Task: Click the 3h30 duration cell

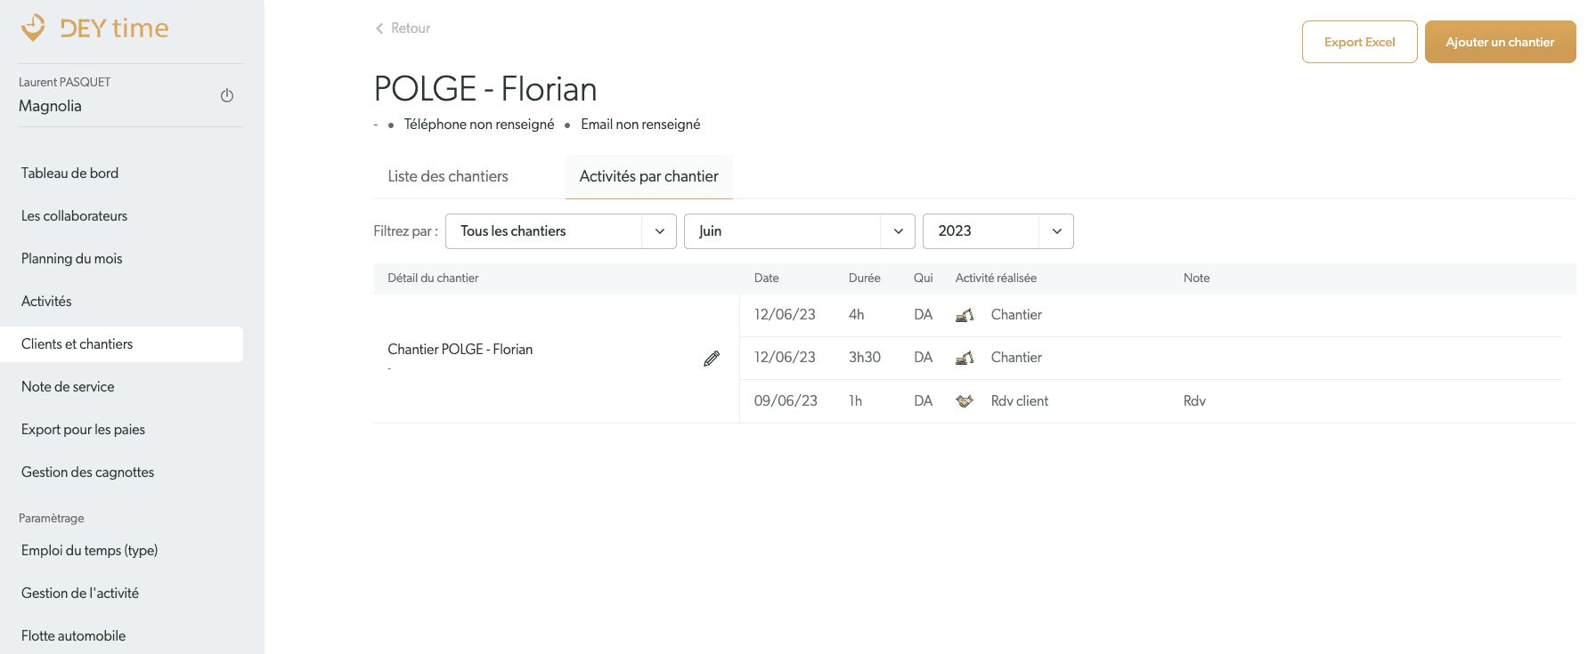Action: point(865,358)
